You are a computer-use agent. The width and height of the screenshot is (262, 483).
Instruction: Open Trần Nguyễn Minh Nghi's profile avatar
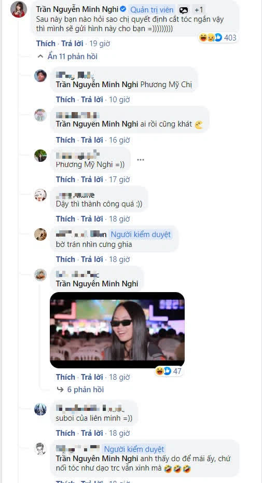[18, 9]
